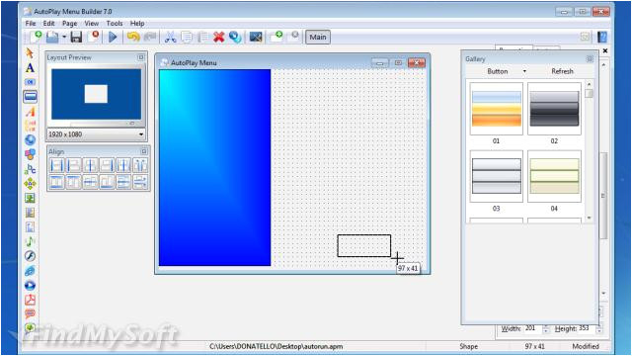Viewport: 632px width, 356px height.
Task: Run preview with blue play icon
Action: pyautogui.click(x=113, y=38)
